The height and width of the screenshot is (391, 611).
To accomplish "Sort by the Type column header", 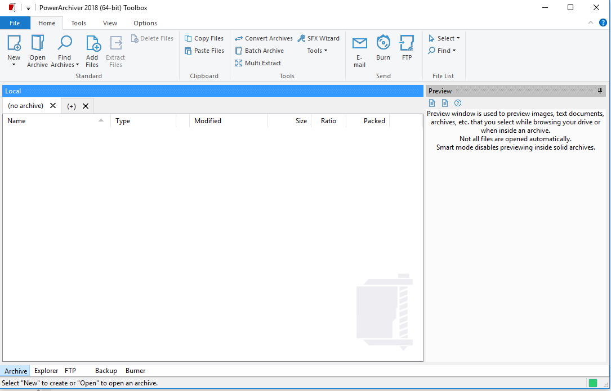I will pyautogui.click(x=144, y=121).
